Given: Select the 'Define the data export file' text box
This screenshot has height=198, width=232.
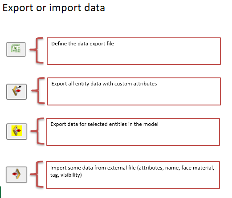Looking at the screenshot, I should (x=134, y=51).
